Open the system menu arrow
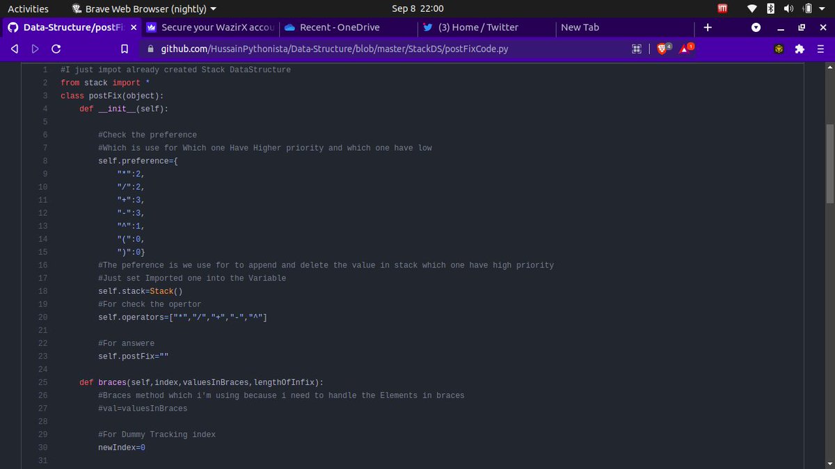835x469 pixels. [x=824, y=10]
